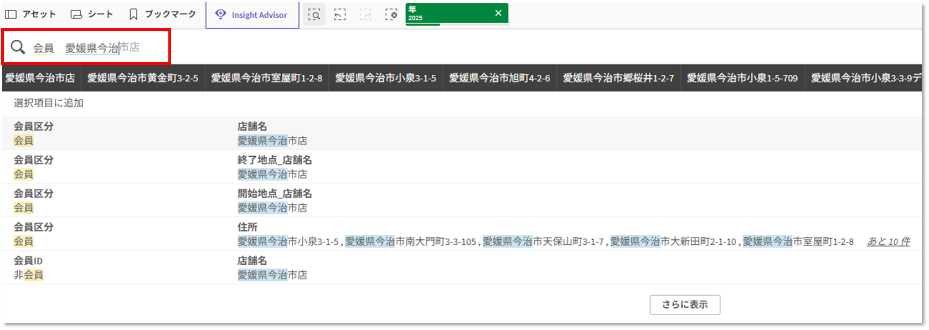
Task: Click the search field magnifying glass icon
Action: [18, 48]
